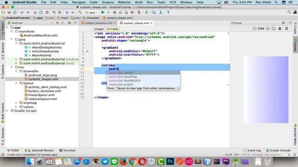Click the stroke breadcrumb in editor

click(x=112, y=29)
